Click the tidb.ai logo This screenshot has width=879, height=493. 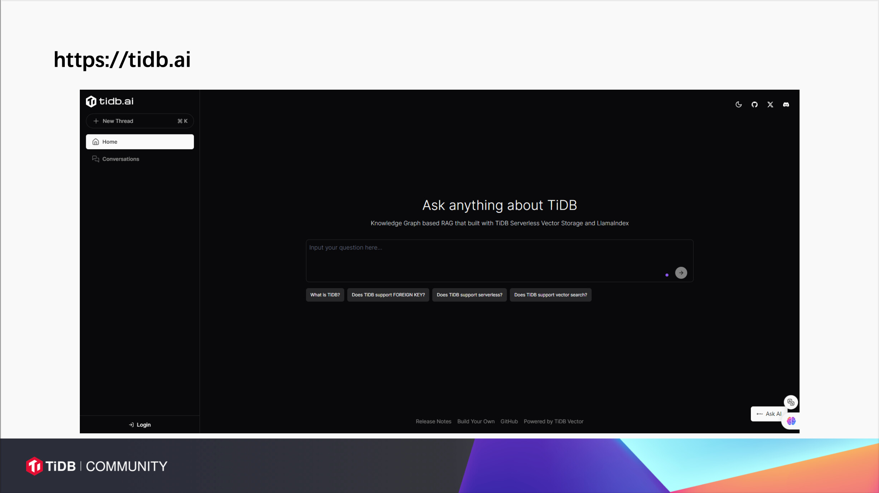click(110, 101)
